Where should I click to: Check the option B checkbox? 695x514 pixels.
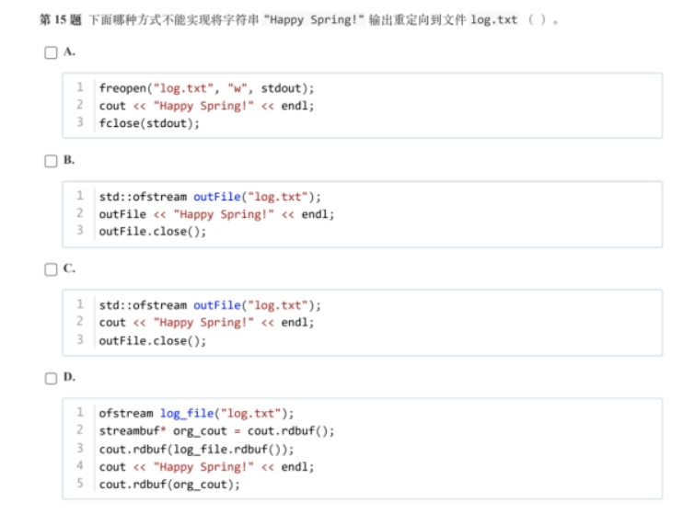pos(51,161)
